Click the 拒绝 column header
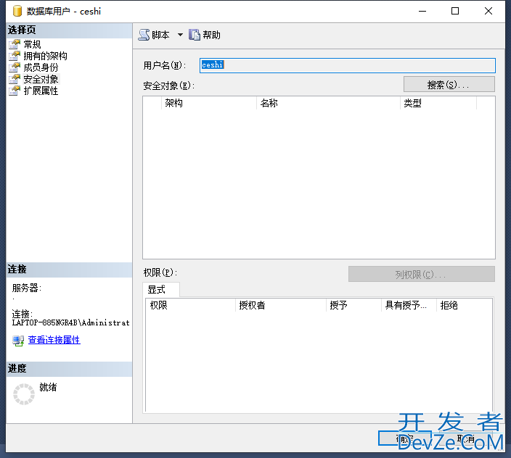This screenshot has height=458, width=511. [464, 305]
